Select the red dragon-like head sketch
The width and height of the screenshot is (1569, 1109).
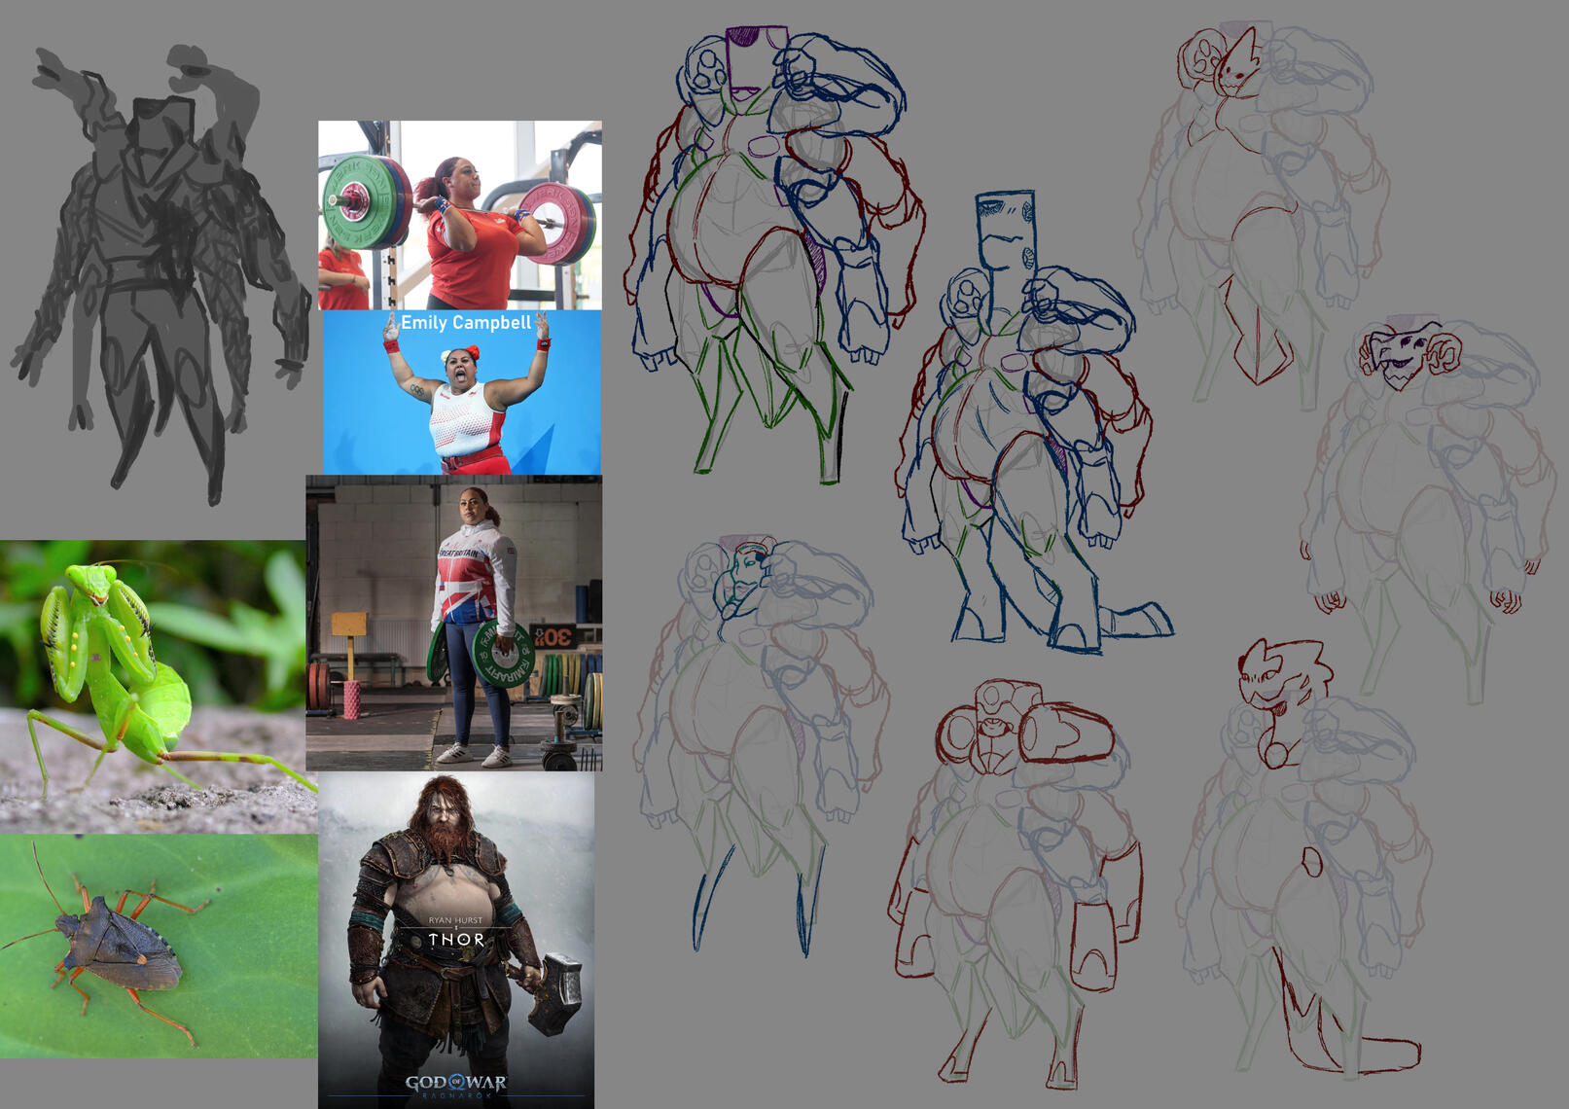(1276, 676)
